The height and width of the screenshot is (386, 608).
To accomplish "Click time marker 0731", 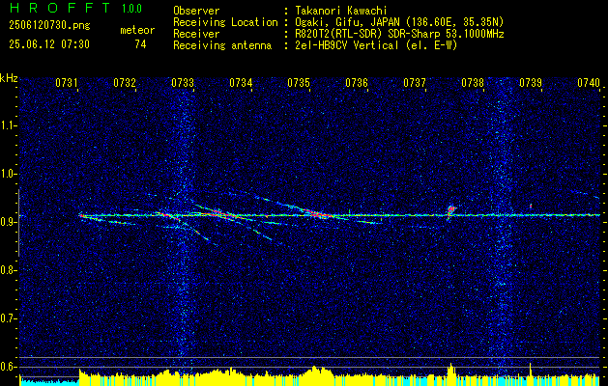I will click(x=67, y=82).
